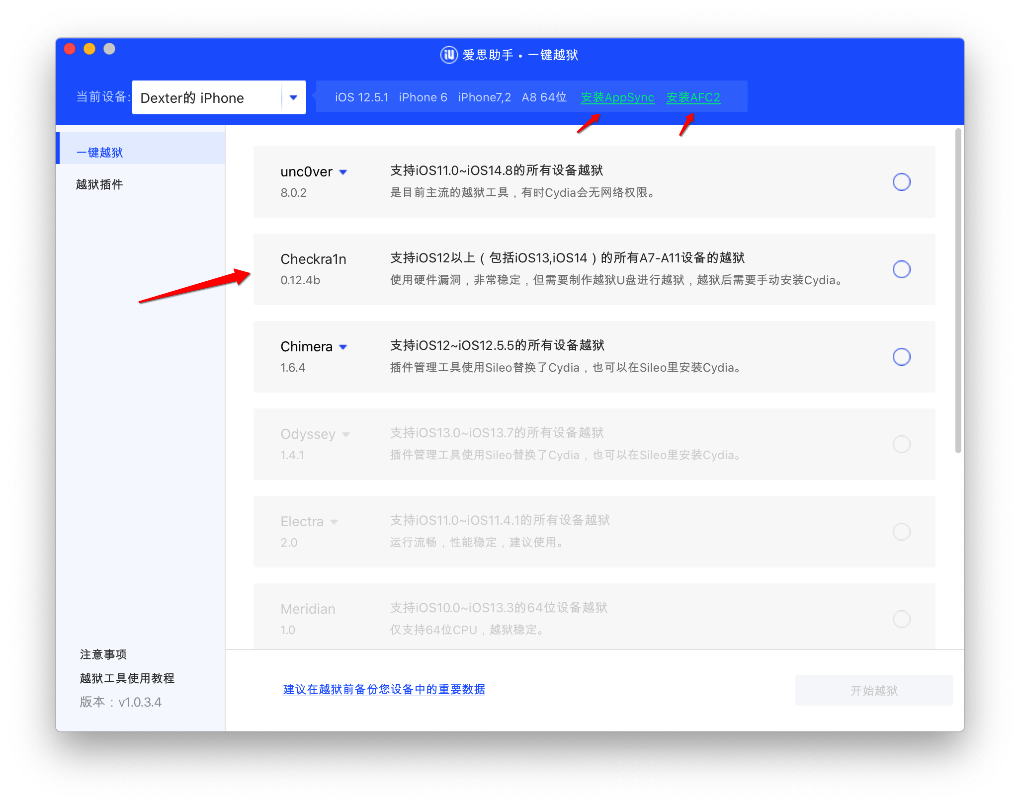Click the 开始越狱 button
This screenshot has width=1020, height=805.
pyautogui.click(x=873, y=690)
